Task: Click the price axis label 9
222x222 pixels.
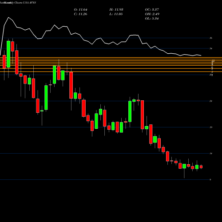Action: [210, 180]
